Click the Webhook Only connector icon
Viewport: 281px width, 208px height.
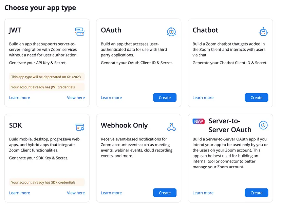(x=171, y=126)
